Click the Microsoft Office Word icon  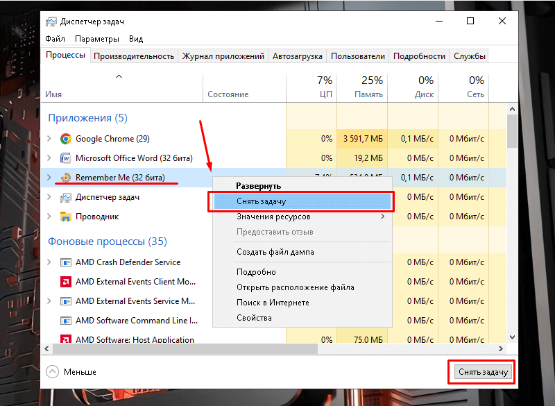[66, 158]
